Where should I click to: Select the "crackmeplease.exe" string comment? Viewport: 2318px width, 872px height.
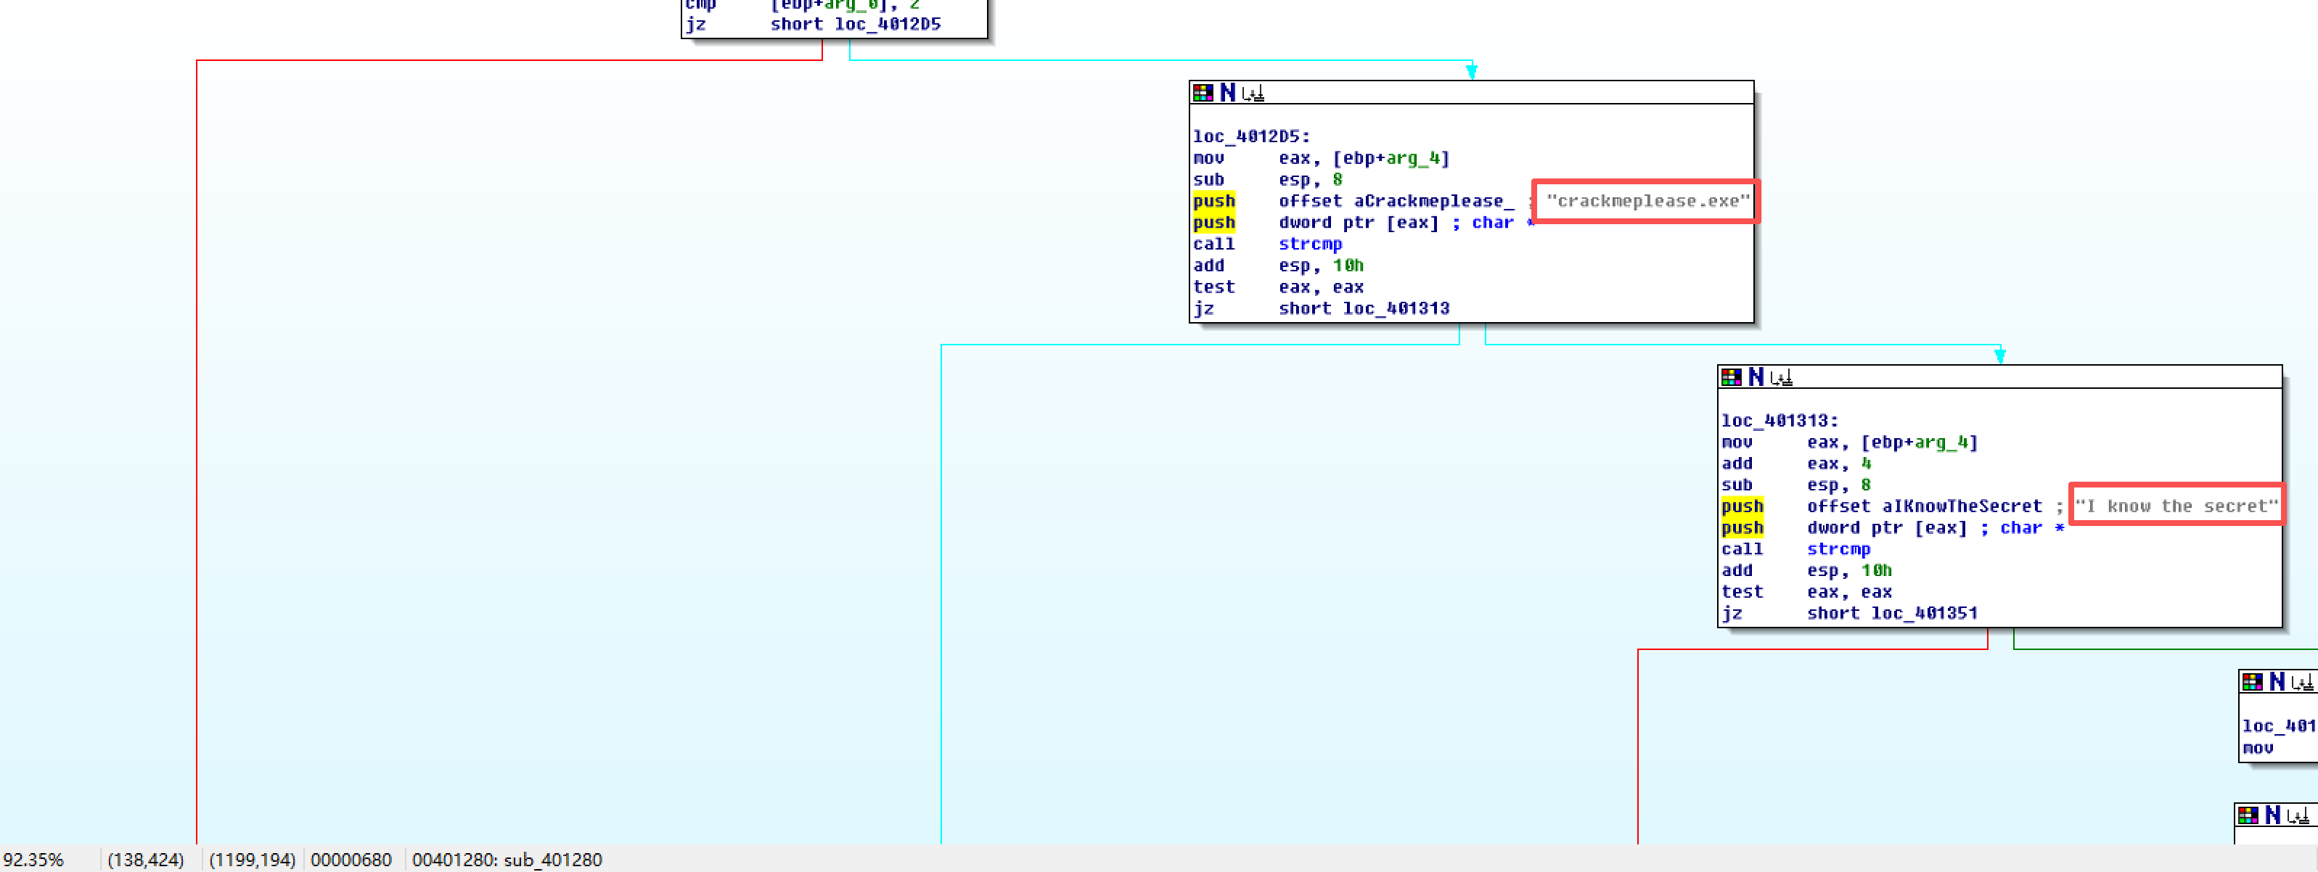click(1647, 201)
